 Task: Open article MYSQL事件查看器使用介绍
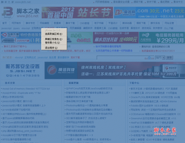17,140
